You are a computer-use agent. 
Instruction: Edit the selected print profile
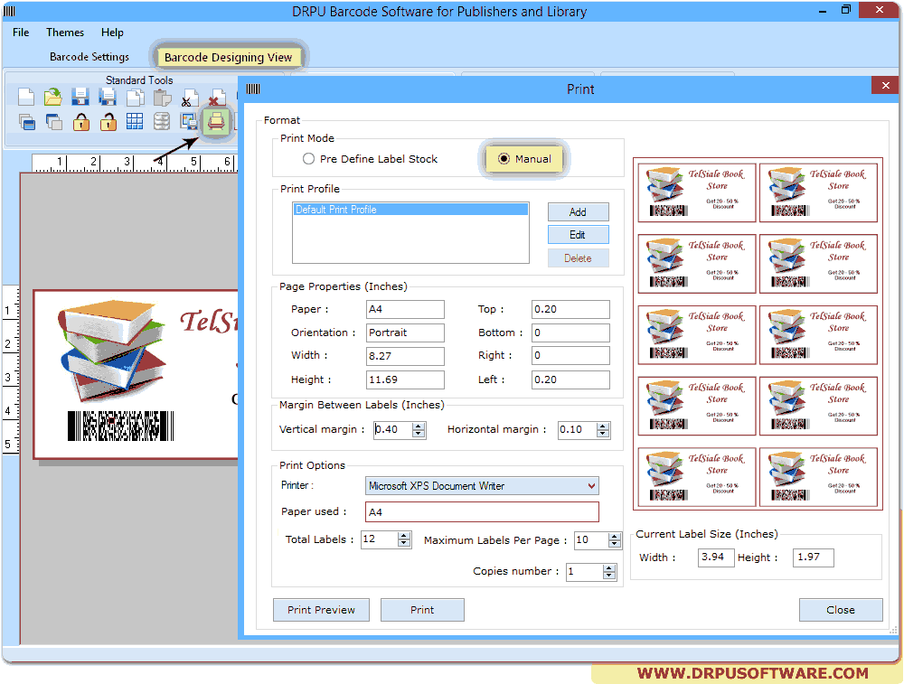click(x=578, y=235)
